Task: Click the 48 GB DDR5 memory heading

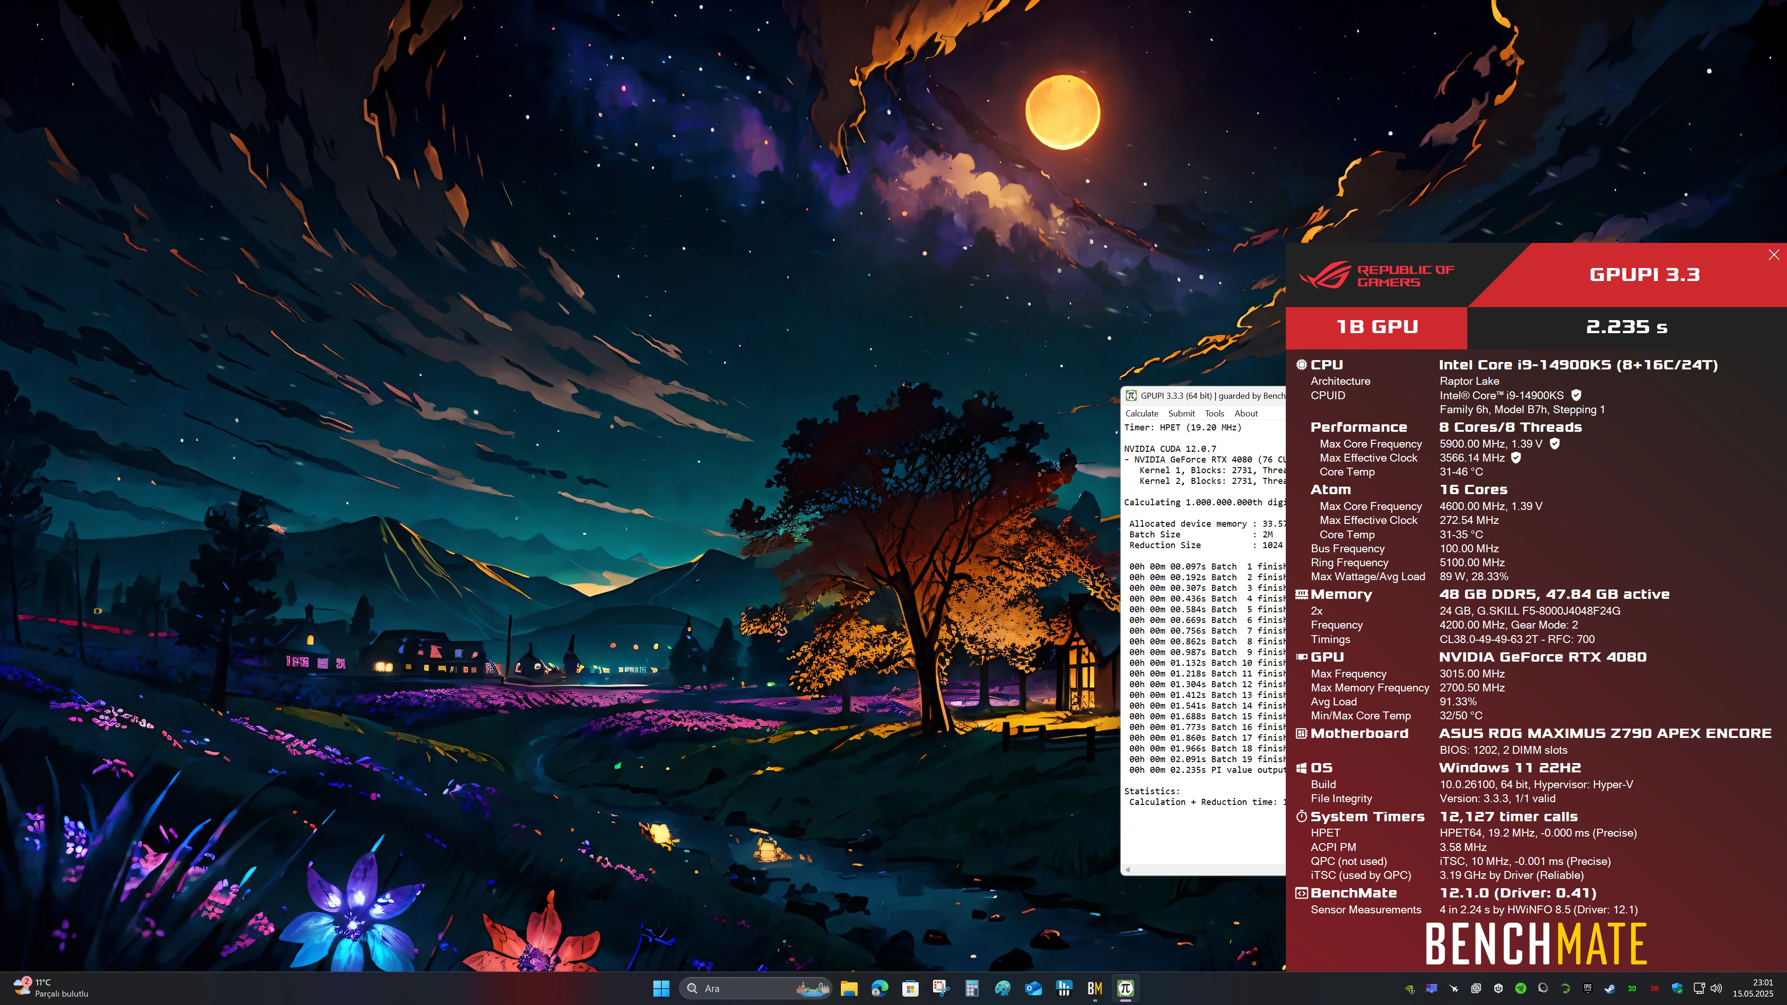Action: click(1555, 595)
